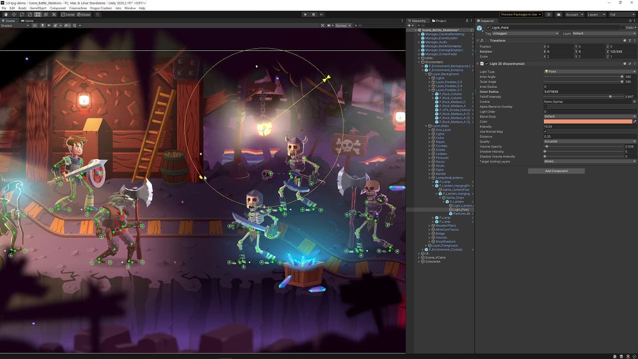Enable or disable Light 2D component checkbox
This screenshot has height=359, width=638.
tap(487, 64)
